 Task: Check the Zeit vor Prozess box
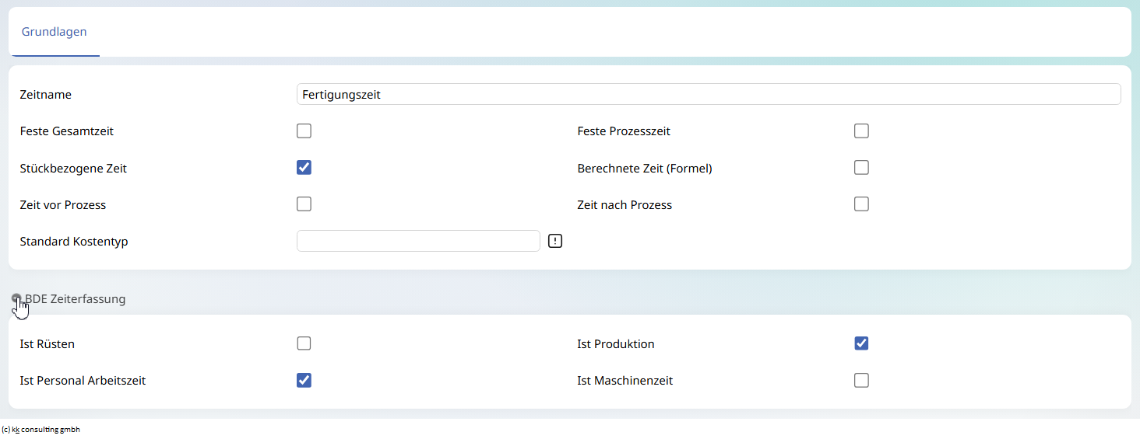point(304,204)
